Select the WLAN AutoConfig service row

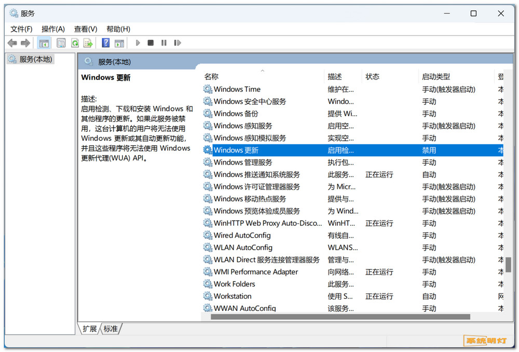(x=352, y=247)
